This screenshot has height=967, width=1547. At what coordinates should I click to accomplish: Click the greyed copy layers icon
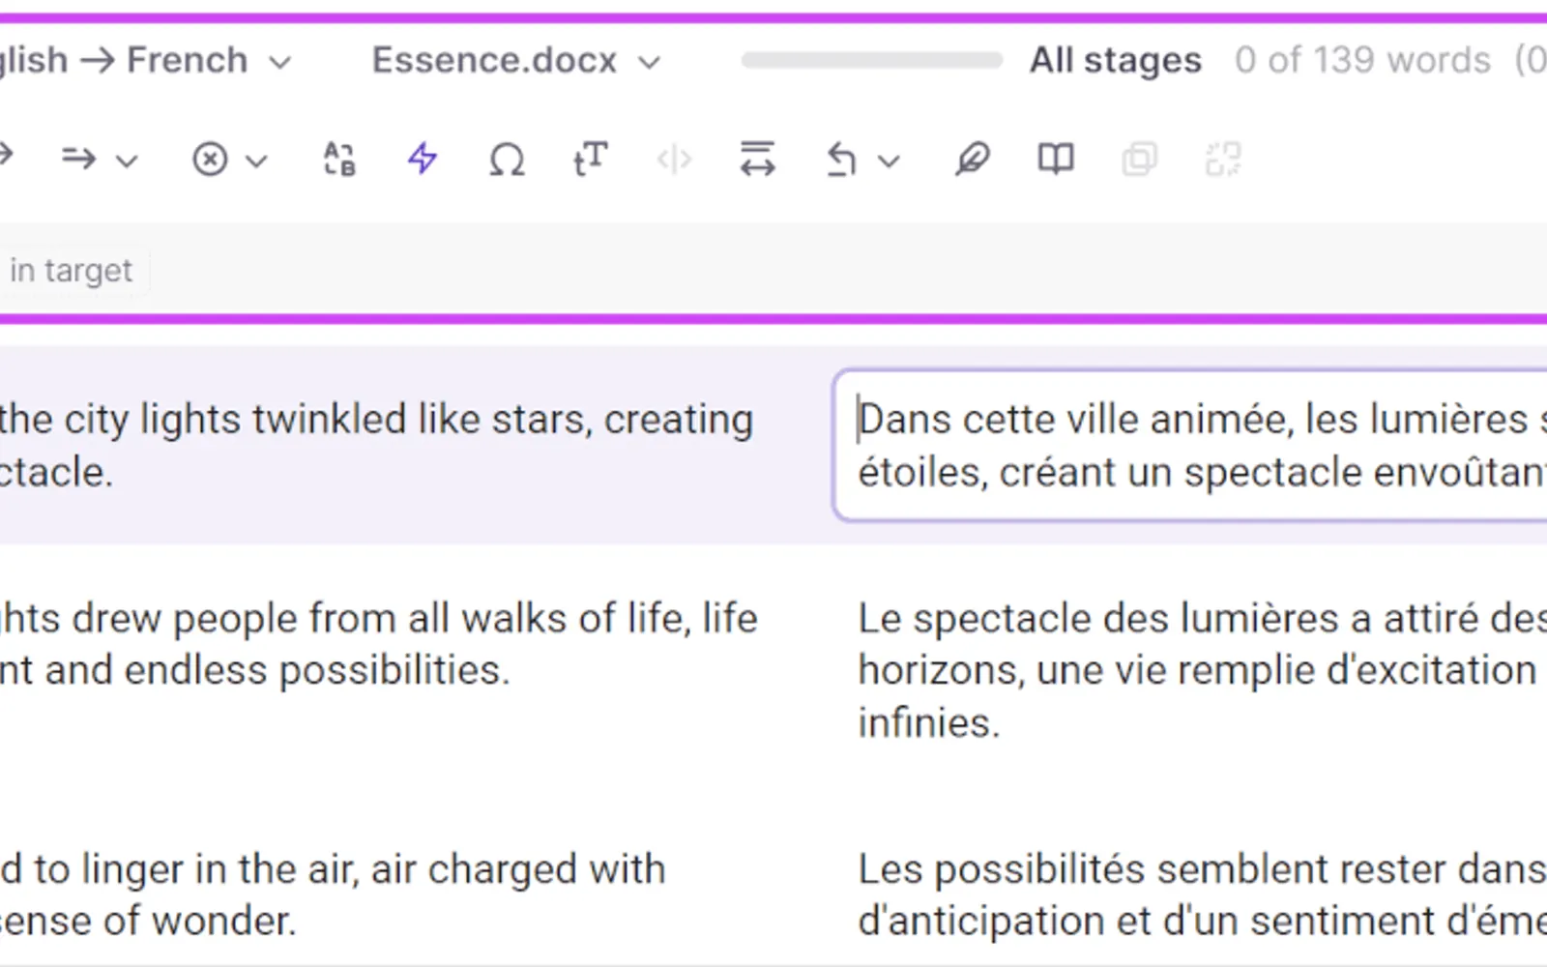point(1139,159)
